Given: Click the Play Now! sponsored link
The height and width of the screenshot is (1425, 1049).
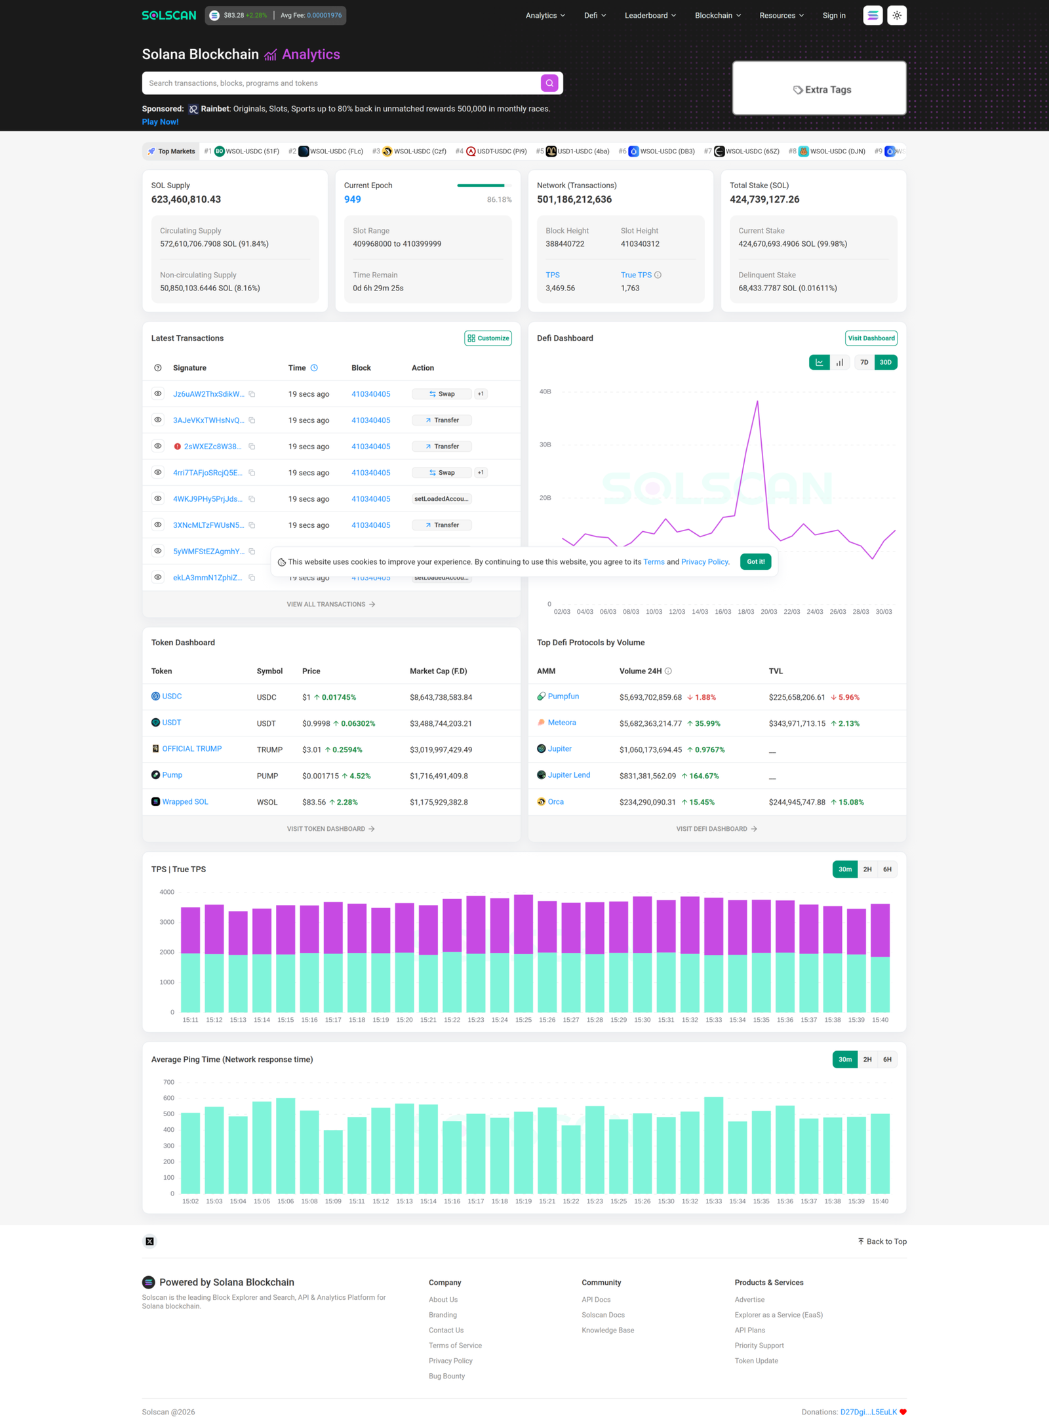Looking at the screenshot, I should (x=160, y=122).
